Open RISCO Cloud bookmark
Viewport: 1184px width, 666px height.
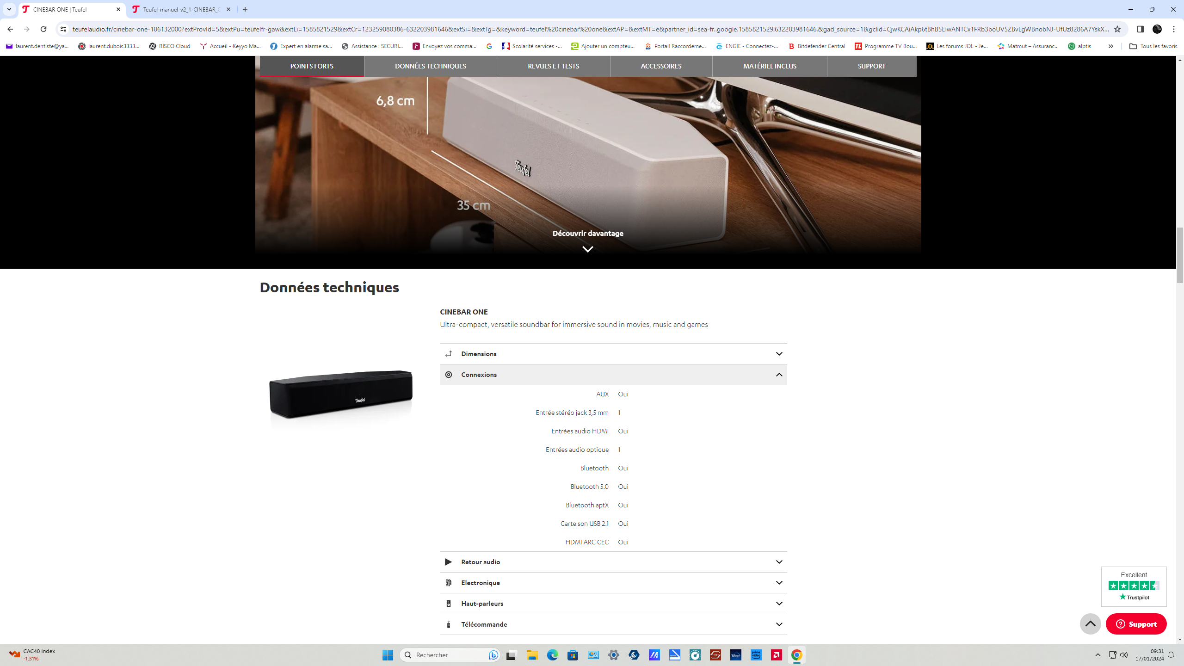[x=170, y=46]
